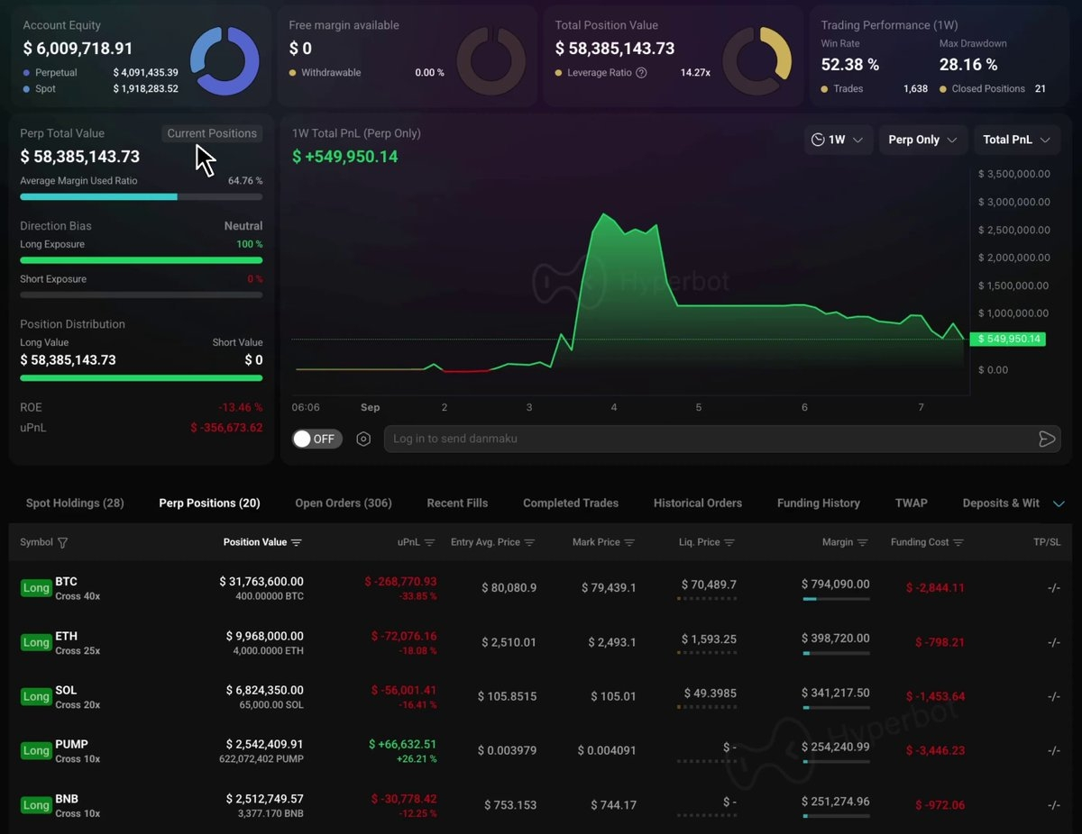Sort by Position Value column icon
1082x834 pixels.
[x=297, y=542]
